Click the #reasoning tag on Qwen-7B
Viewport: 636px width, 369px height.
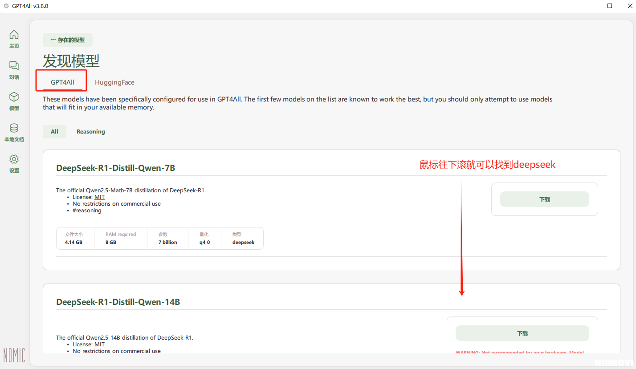click(87, 210)
